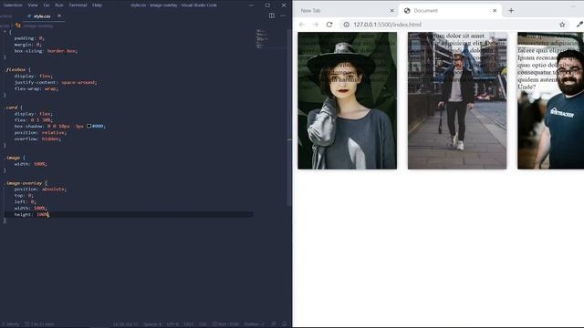Open the Run menu
Viewport: 584px width, 328px height.
[x=58, y=5]
